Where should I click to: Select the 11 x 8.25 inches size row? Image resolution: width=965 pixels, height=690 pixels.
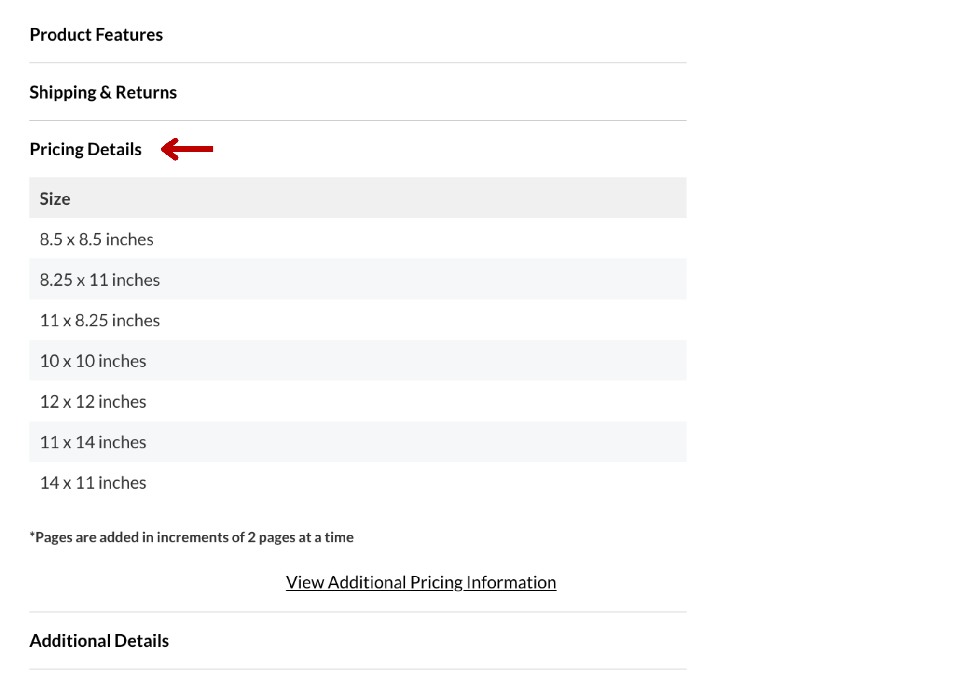tap(99, 320)
